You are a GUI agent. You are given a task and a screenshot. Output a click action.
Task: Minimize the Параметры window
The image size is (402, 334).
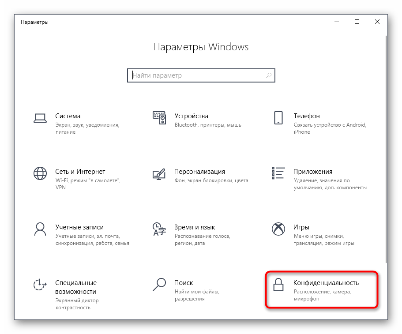pos(337,22)
